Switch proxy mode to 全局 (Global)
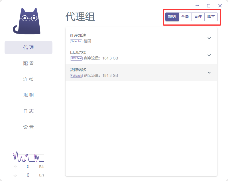Screen dimensions: 228x181 pos(185,17)
